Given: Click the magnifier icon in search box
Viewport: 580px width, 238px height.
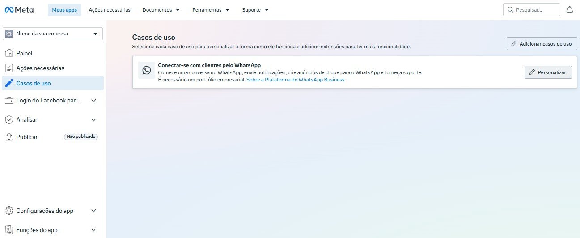Looking at the screenshot, I should [510, 9].
